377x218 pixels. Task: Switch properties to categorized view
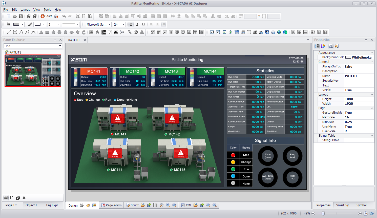coord(317,46)
